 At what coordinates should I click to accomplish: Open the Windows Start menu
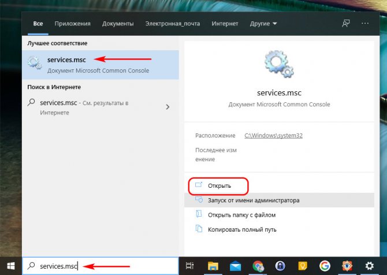click(10, 266)
